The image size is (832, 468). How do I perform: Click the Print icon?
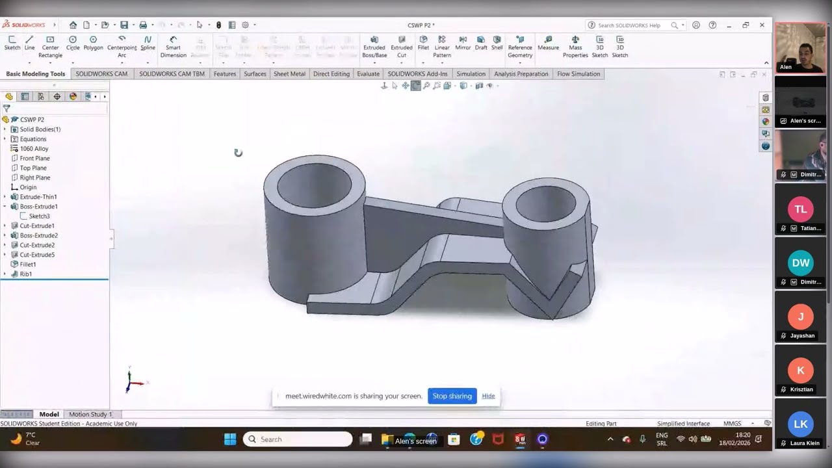tap(143, 25)
